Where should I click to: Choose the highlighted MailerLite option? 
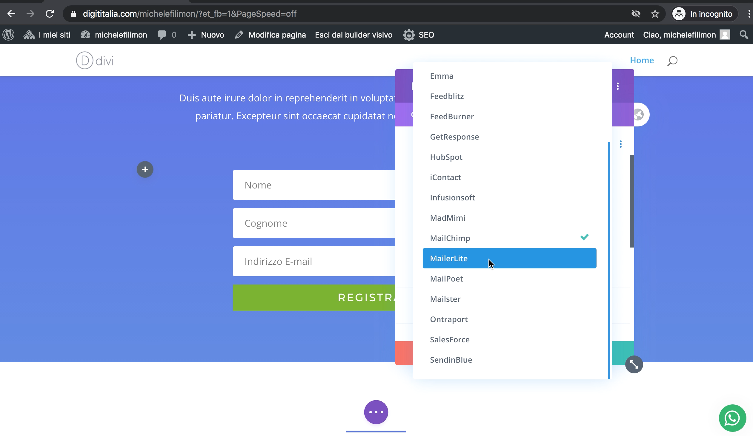click(509, 259)
